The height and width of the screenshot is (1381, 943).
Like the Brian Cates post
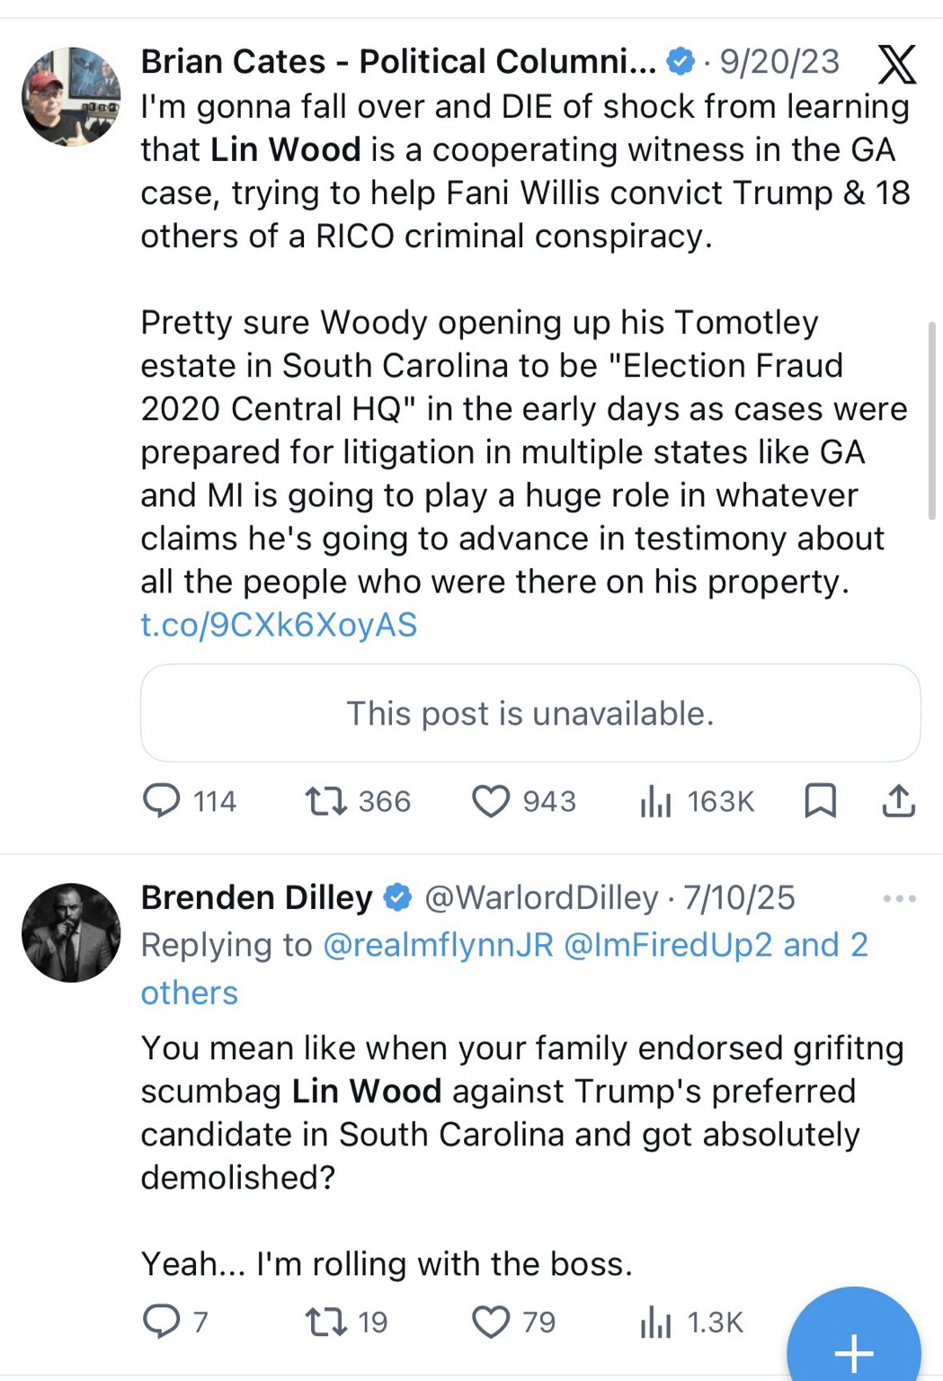(491, 800)
